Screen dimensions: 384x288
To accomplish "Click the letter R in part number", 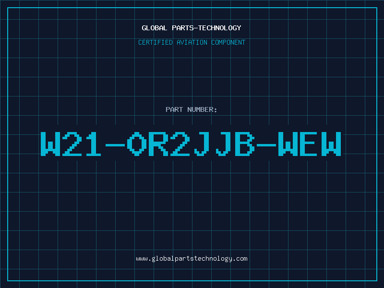I will [x=158, y=144].
